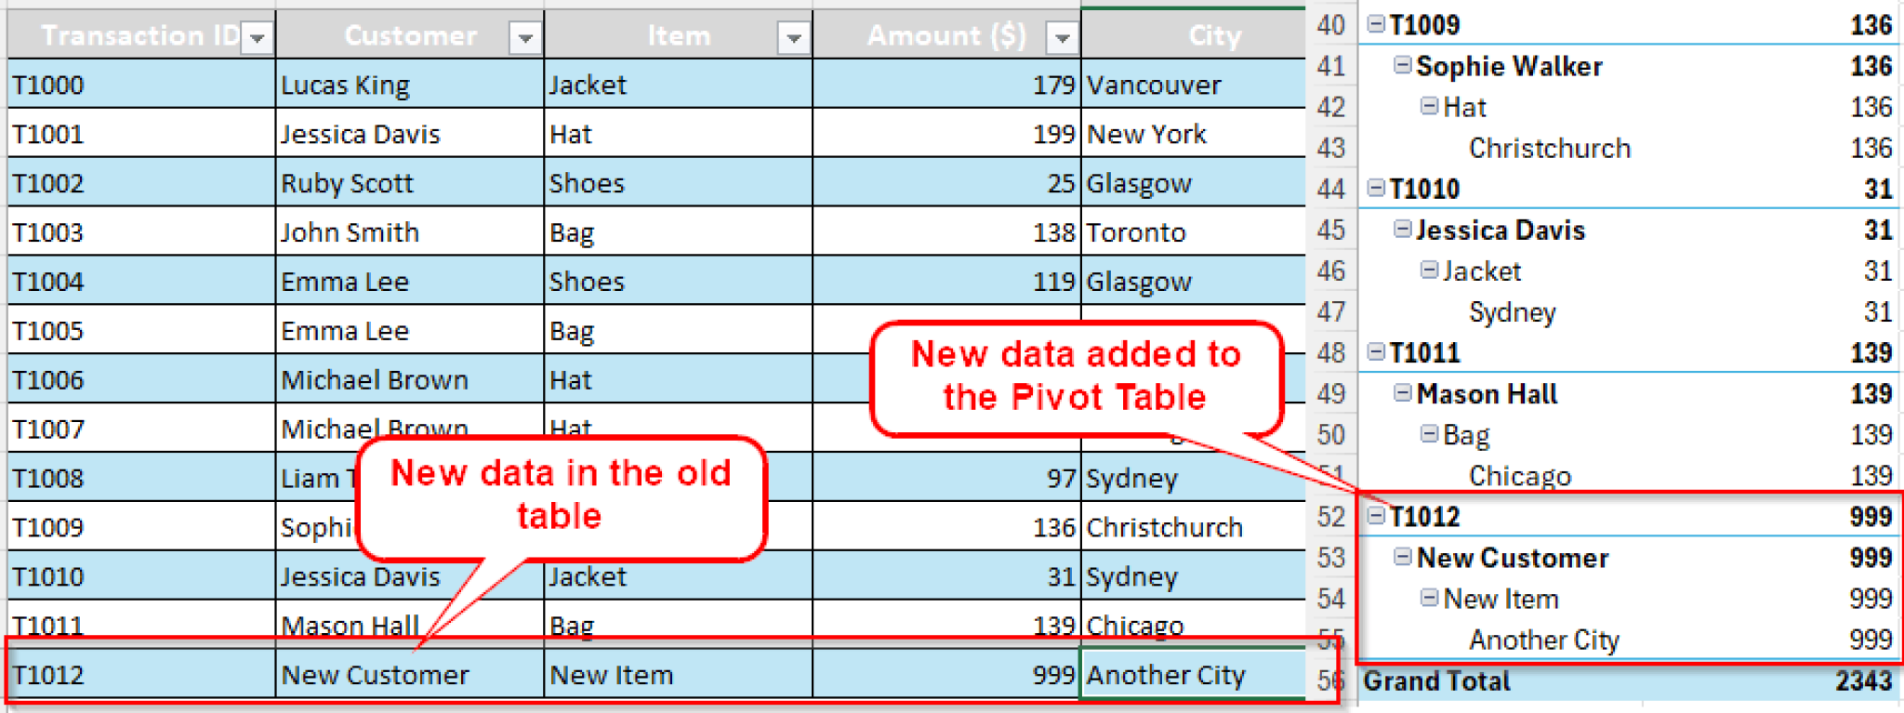Collapse the Mason Hall pivot row
The image size is (1904, 713).
click(x=1402, y=393)
